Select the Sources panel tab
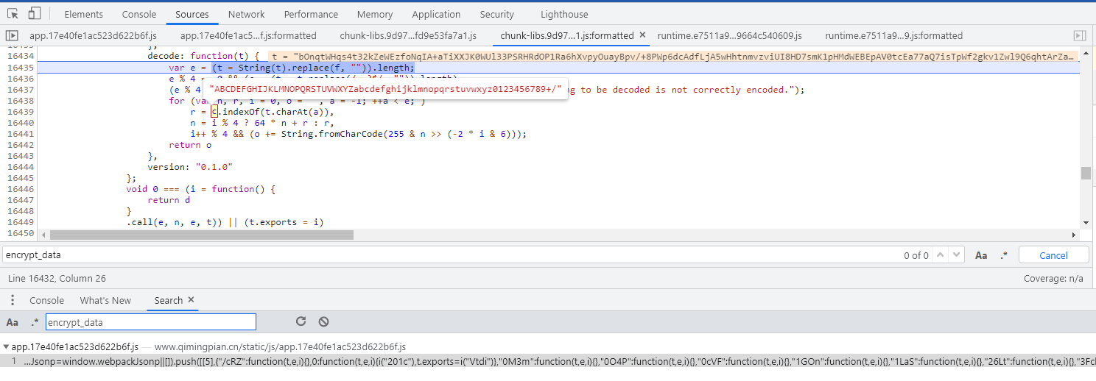 pyautogui.click(x=192, y=14)
